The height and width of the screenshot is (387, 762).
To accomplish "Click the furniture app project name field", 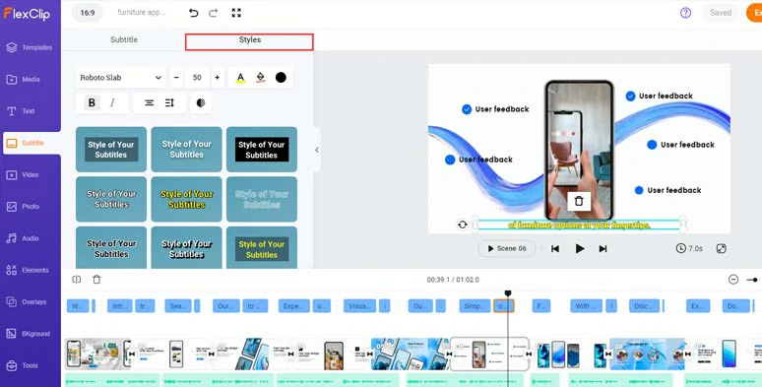I will (142, 13).
